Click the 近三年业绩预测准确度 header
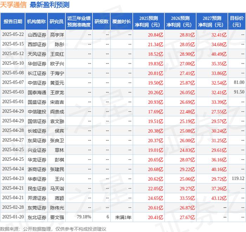 point(79,22)
